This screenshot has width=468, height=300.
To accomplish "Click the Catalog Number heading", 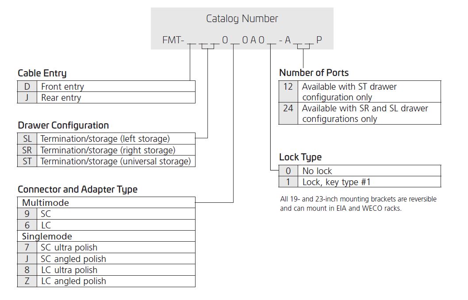I will [242, 19].
